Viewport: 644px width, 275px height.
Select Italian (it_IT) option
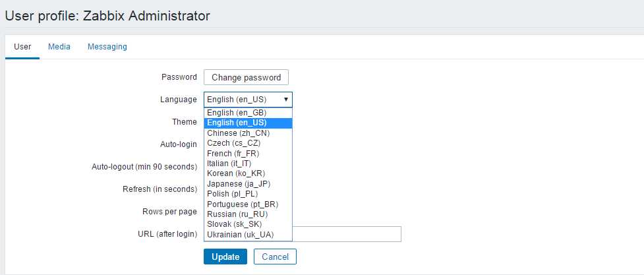coord(248,164)
